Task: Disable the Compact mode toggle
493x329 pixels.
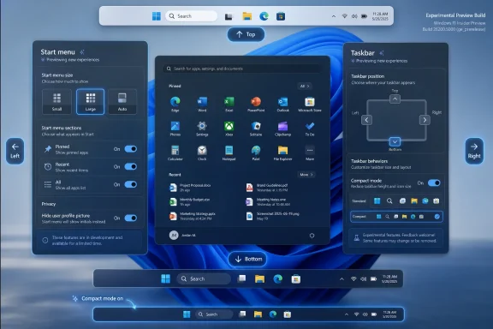Action: click(x=434, y=182)
